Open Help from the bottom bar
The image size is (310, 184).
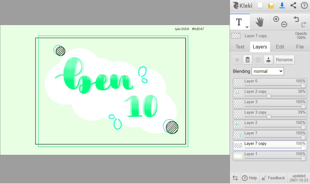[249, 178]
